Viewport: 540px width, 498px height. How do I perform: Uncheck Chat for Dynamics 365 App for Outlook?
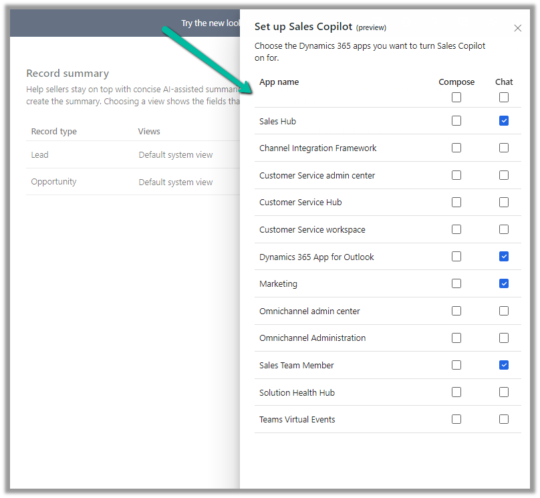pyautogui.click(x=504, y=257)
